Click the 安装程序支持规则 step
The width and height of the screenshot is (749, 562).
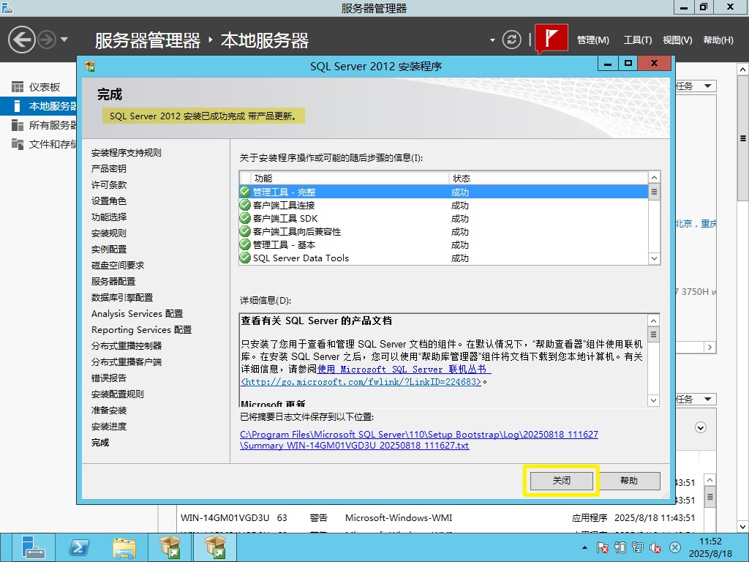click(x=127, y=153)
